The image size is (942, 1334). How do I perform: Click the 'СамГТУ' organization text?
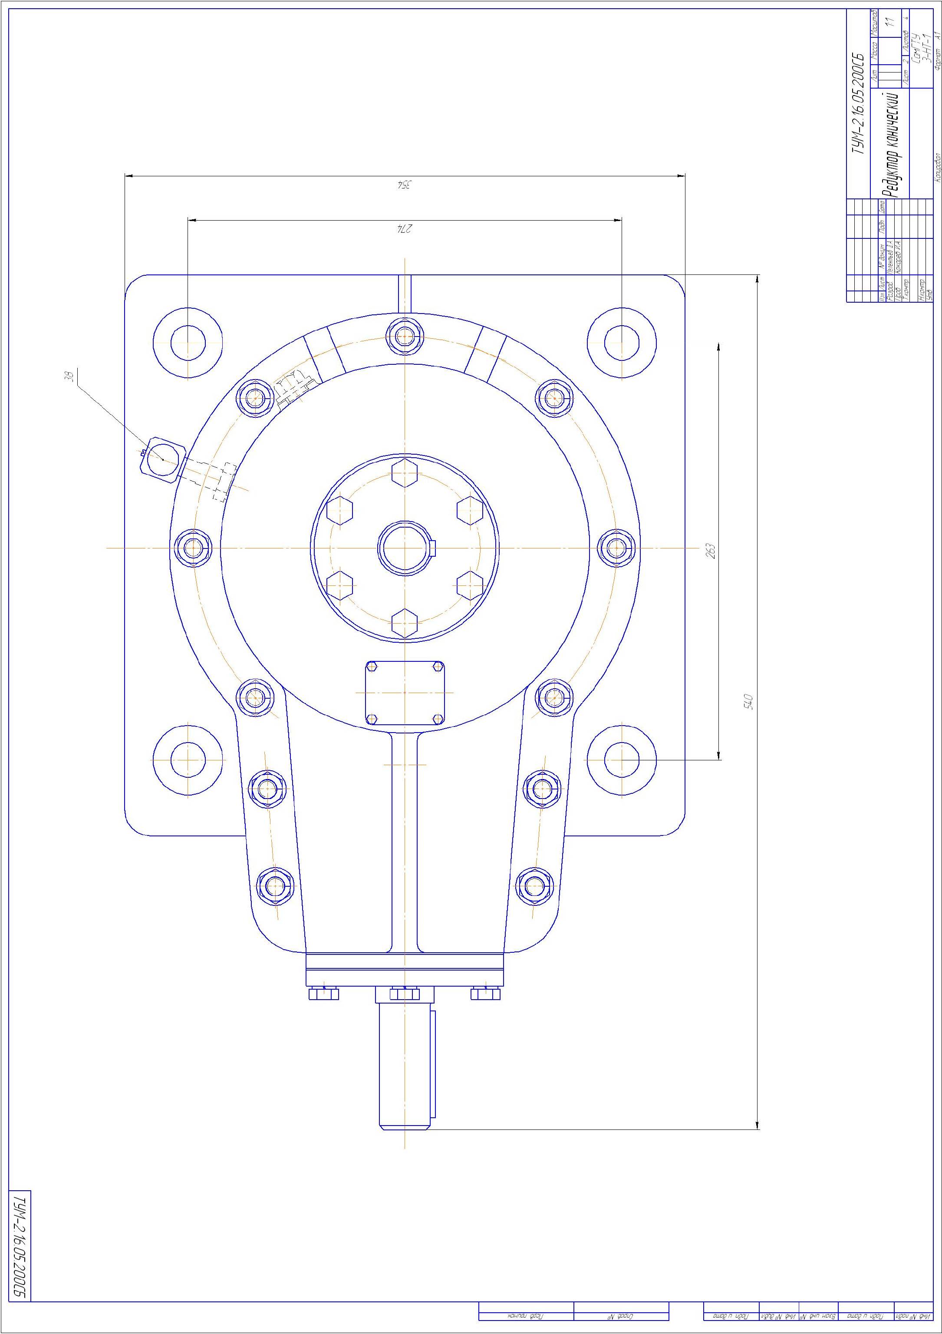point(916,48)
